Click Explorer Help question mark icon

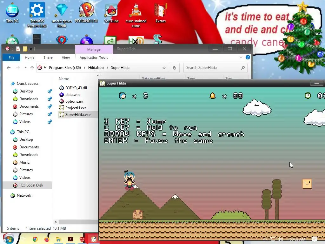pyautogui.click(x=248, y=57)
